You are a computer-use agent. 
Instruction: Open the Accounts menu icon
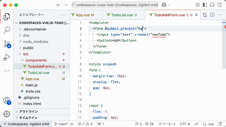point(7,101)
